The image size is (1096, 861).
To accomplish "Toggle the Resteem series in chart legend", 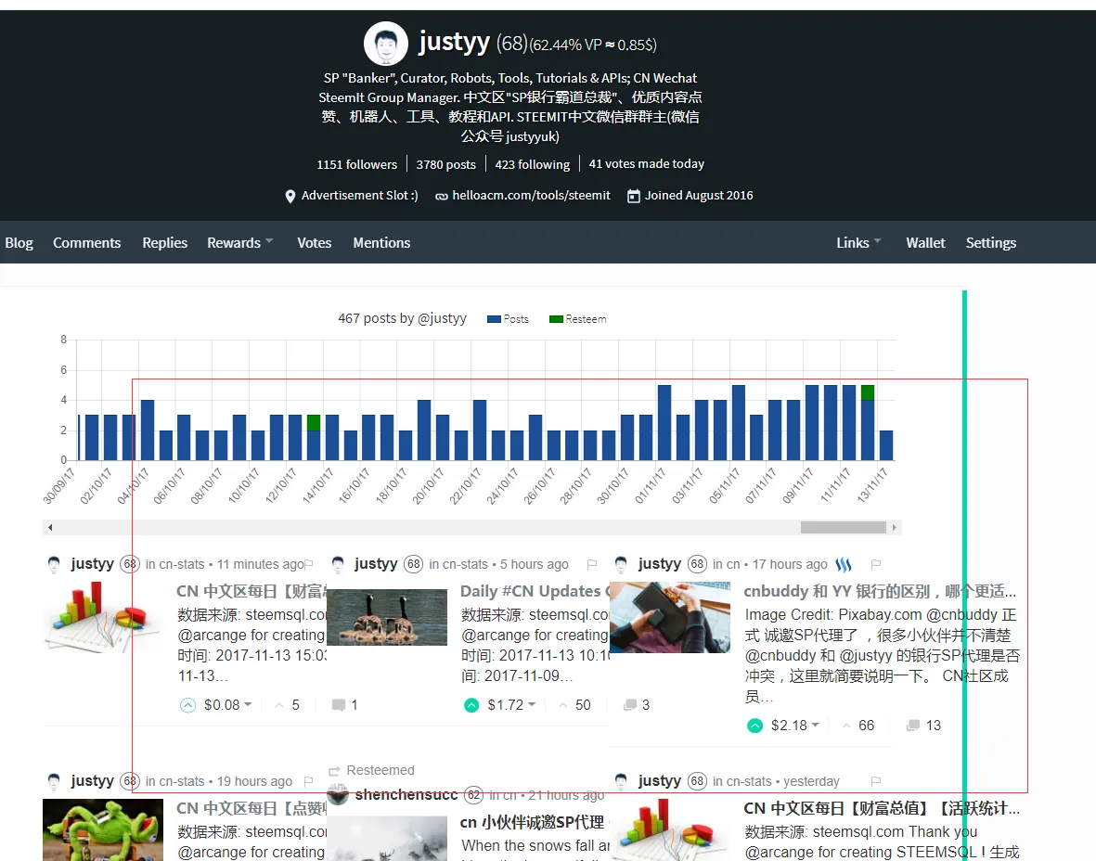I will tap(577, 318).
